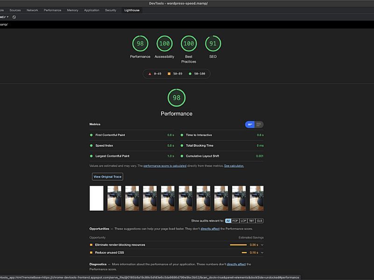
Task: Switch metrics to compact bar view
Action: (x=250, y=125)
